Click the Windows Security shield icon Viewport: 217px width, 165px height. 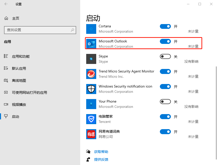tap(91, 89)
